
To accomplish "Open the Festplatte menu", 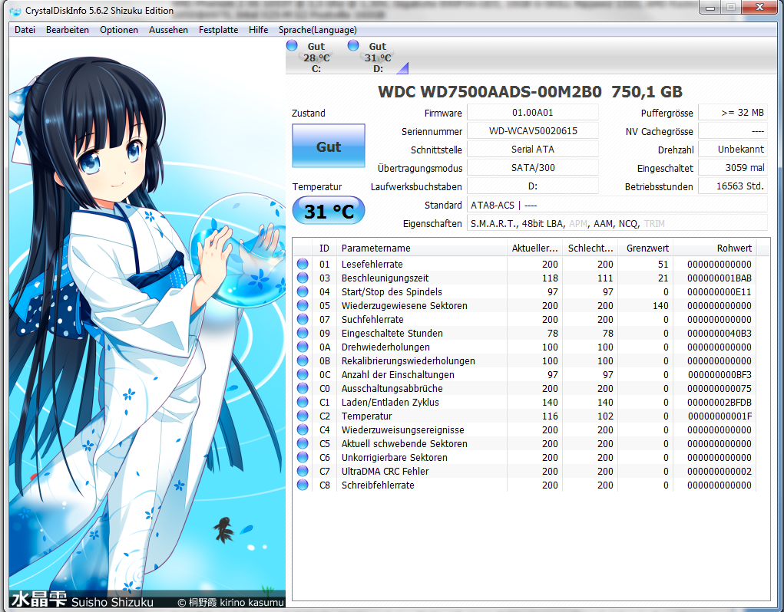I will (218, 30).
